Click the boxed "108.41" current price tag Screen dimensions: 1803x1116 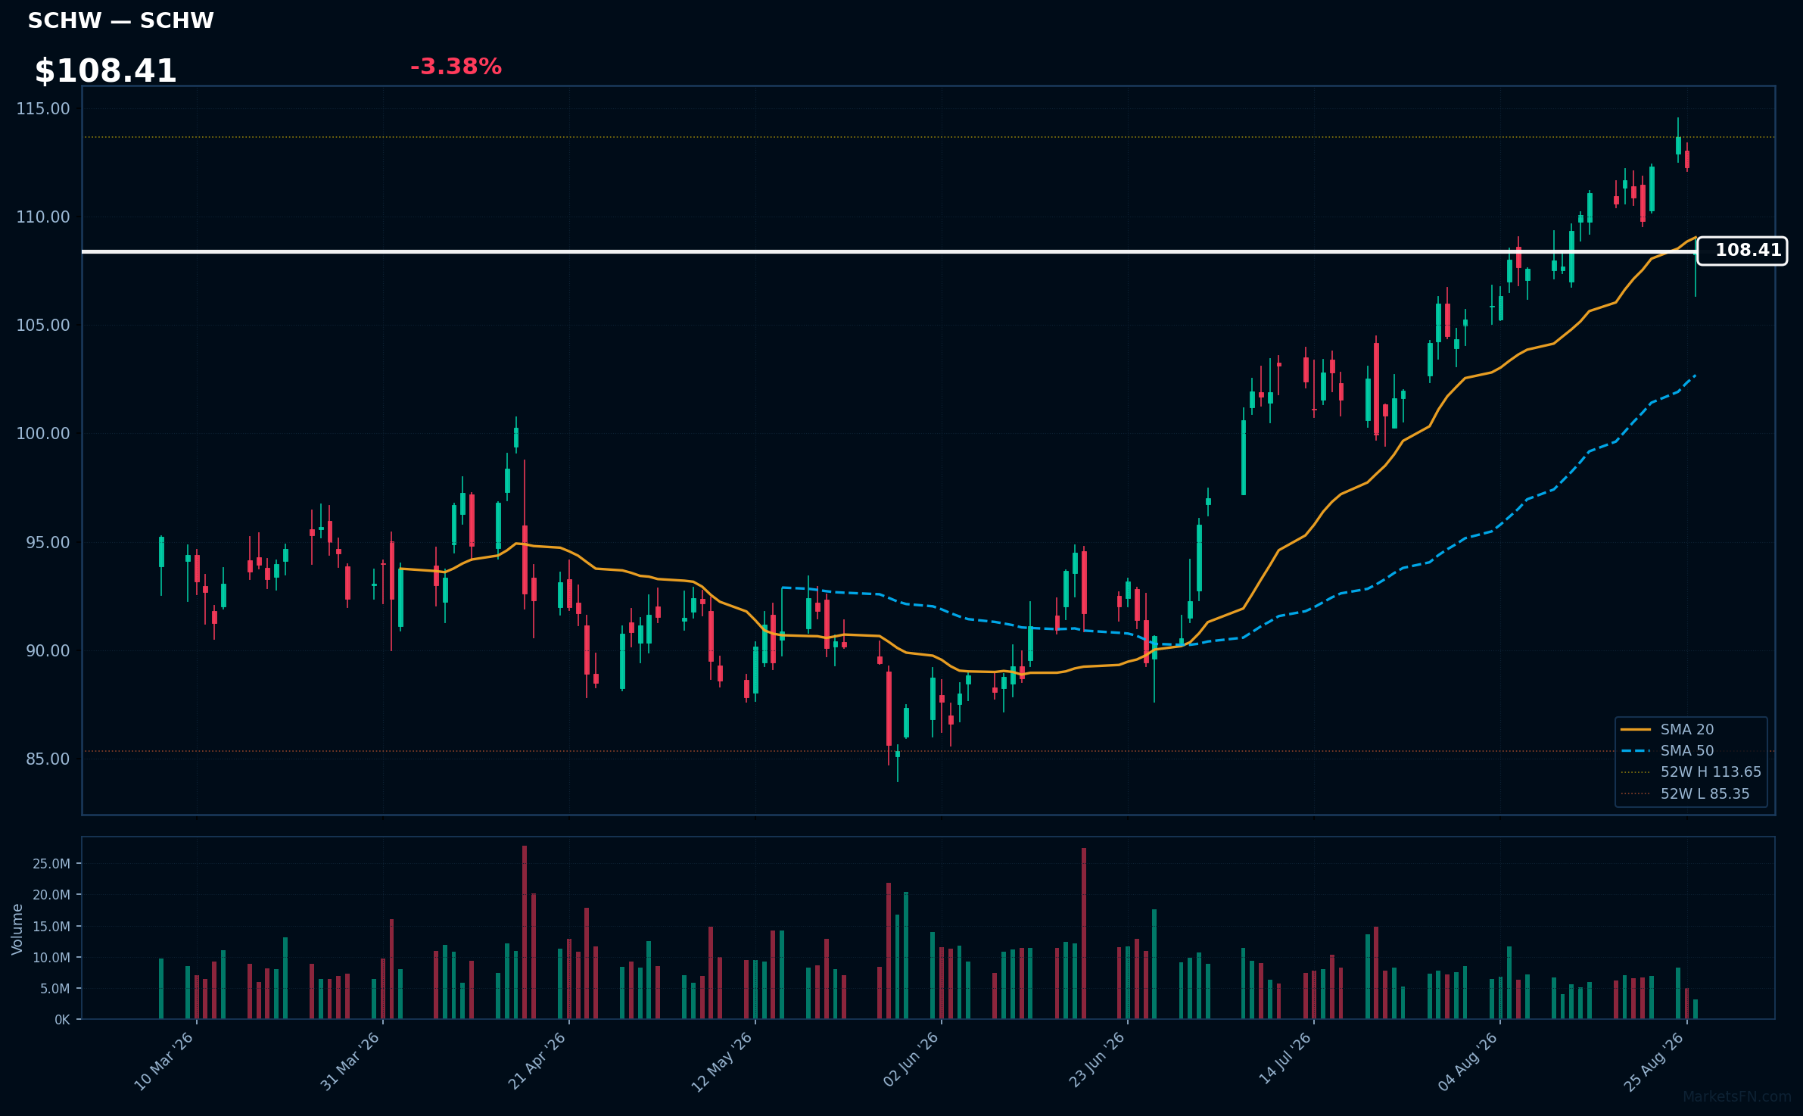click(1742, 251)
